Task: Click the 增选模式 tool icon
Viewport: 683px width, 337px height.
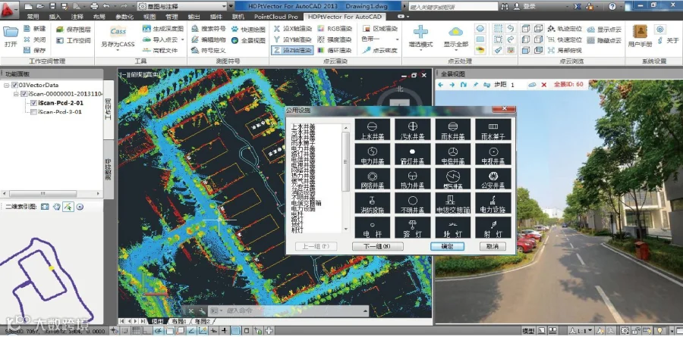Action: 420,33
